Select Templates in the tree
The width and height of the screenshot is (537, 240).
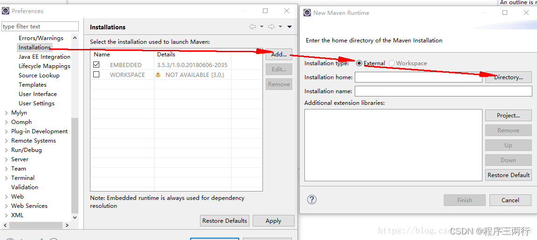(33, 84)
